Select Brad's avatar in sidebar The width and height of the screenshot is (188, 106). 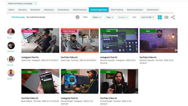point(11,32)
